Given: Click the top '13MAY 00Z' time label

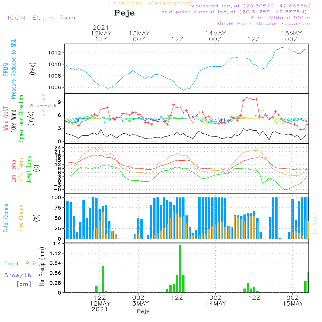Looking at the screenshot, I should (139, 36).
